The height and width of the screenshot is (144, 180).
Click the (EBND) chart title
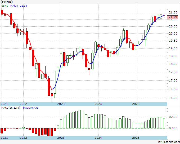click(7, 2)
